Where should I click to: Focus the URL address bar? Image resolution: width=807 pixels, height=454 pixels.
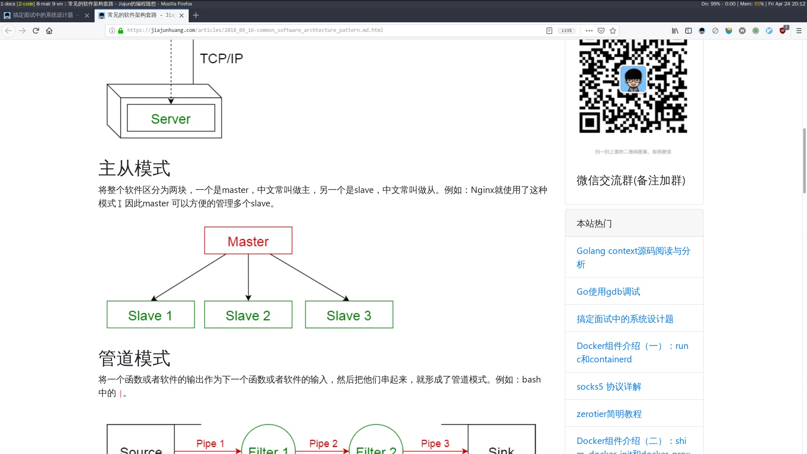[x=332, y=31]
